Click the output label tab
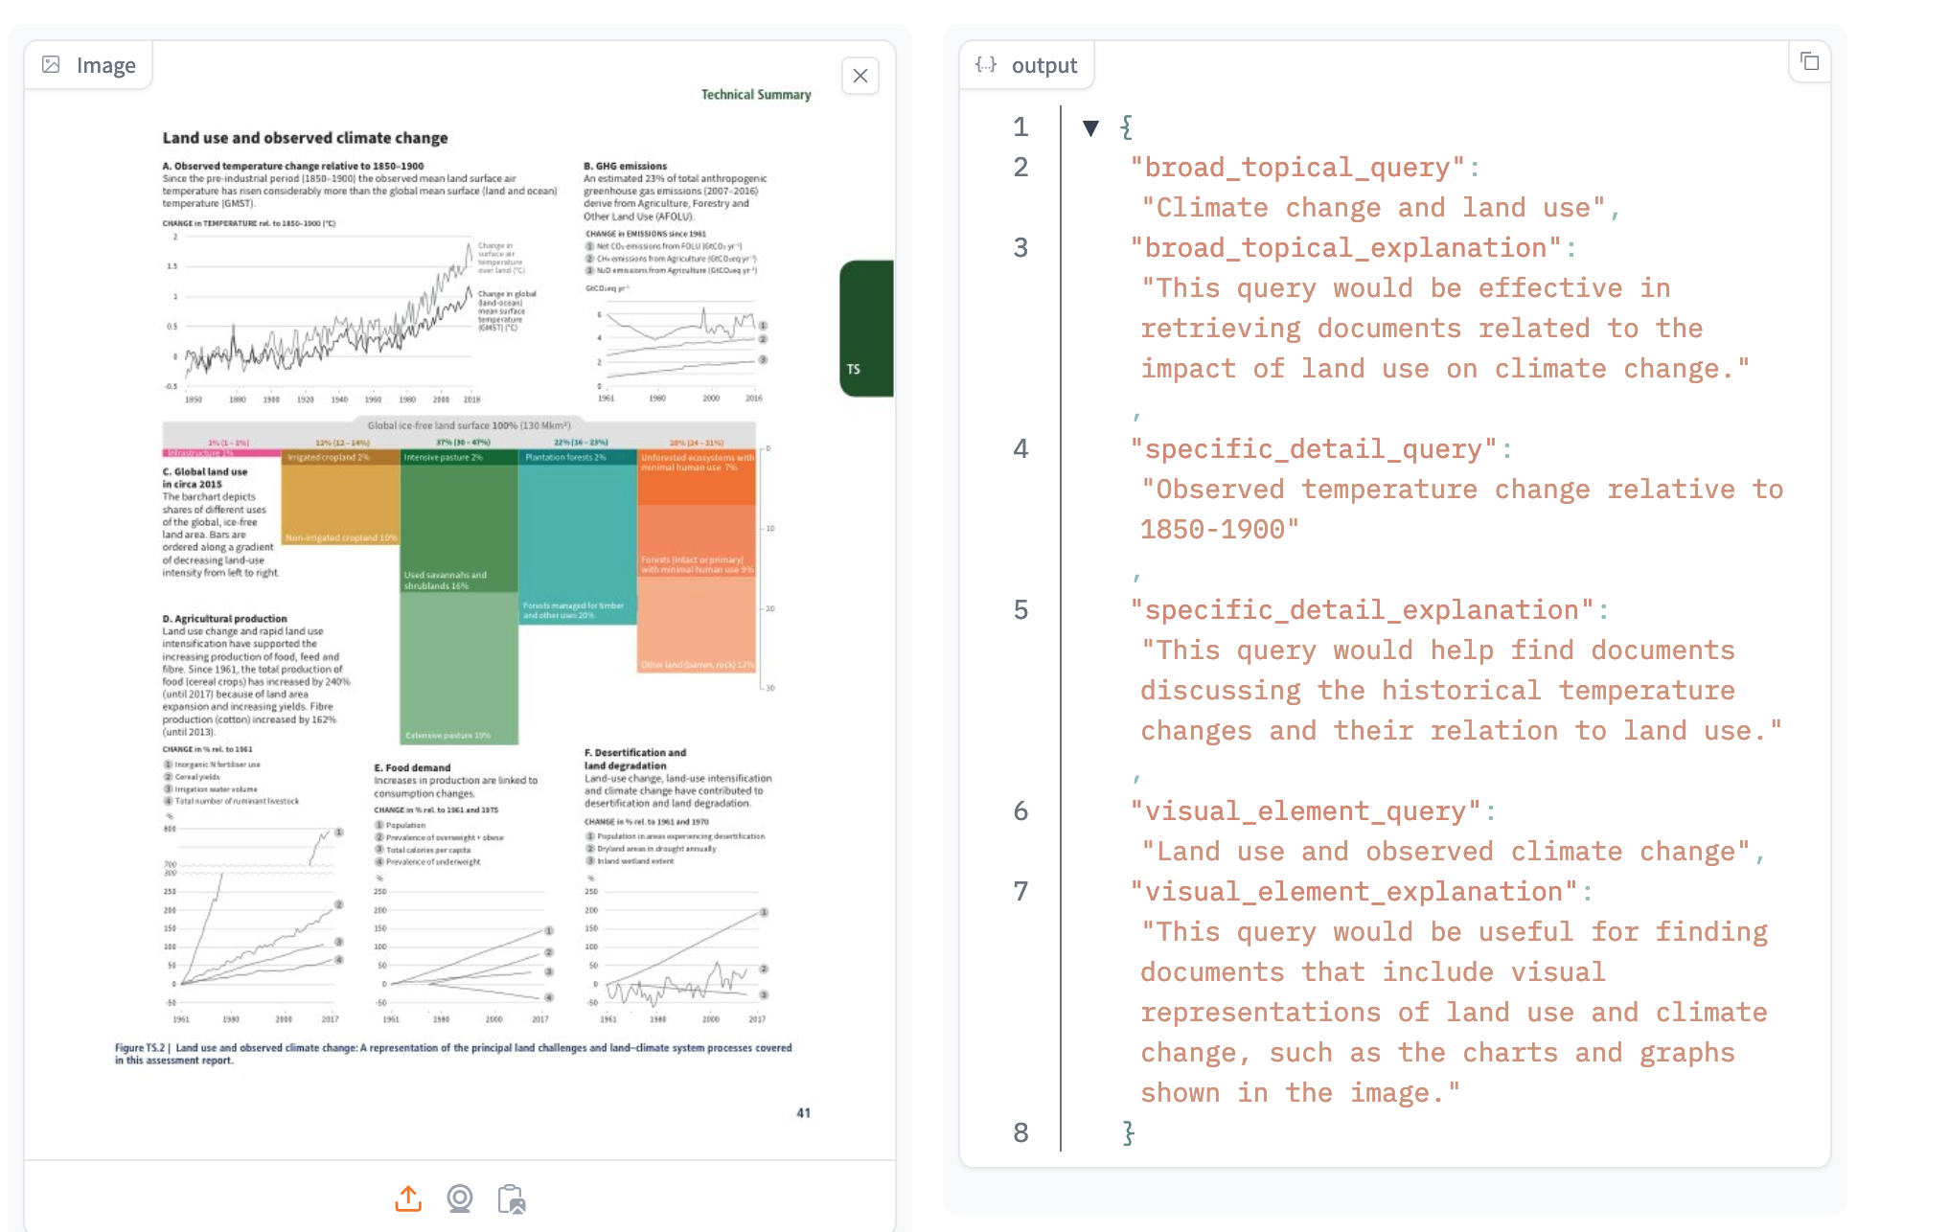The image size is (1949, 1232). 1043,65
